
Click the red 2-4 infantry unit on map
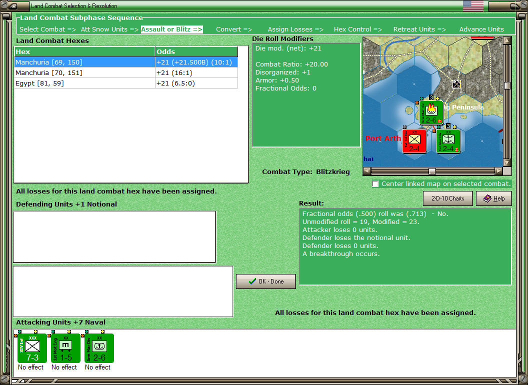point(414,141)
